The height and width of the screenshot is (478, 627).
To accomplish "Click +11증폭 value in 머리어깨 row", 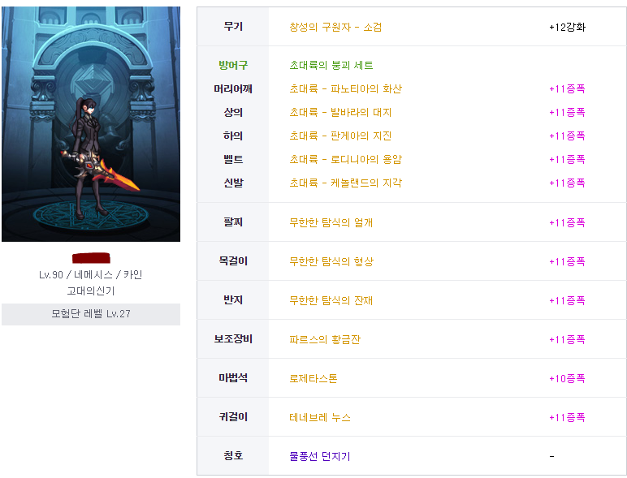I will [x=567, y=88].
